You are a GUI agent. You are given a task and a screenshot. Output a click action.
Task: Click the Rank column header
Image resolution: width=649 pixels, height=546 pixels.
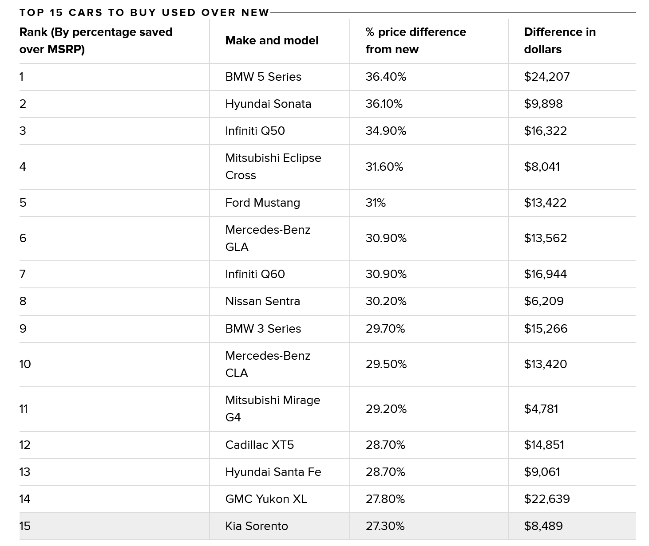point(96,40)
